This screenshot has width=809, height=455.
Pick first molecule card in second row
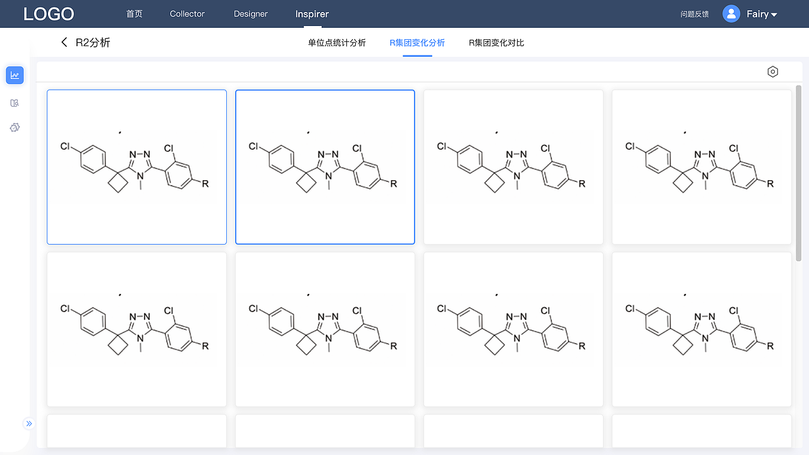click(x=137, y=329)
